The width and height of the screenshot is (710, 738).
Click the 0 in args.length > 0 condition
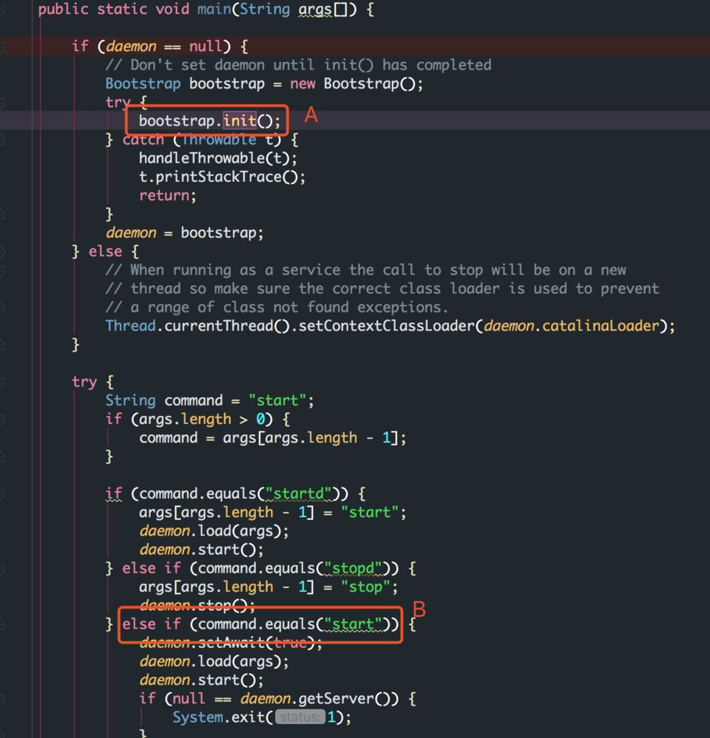pos(260,419)
